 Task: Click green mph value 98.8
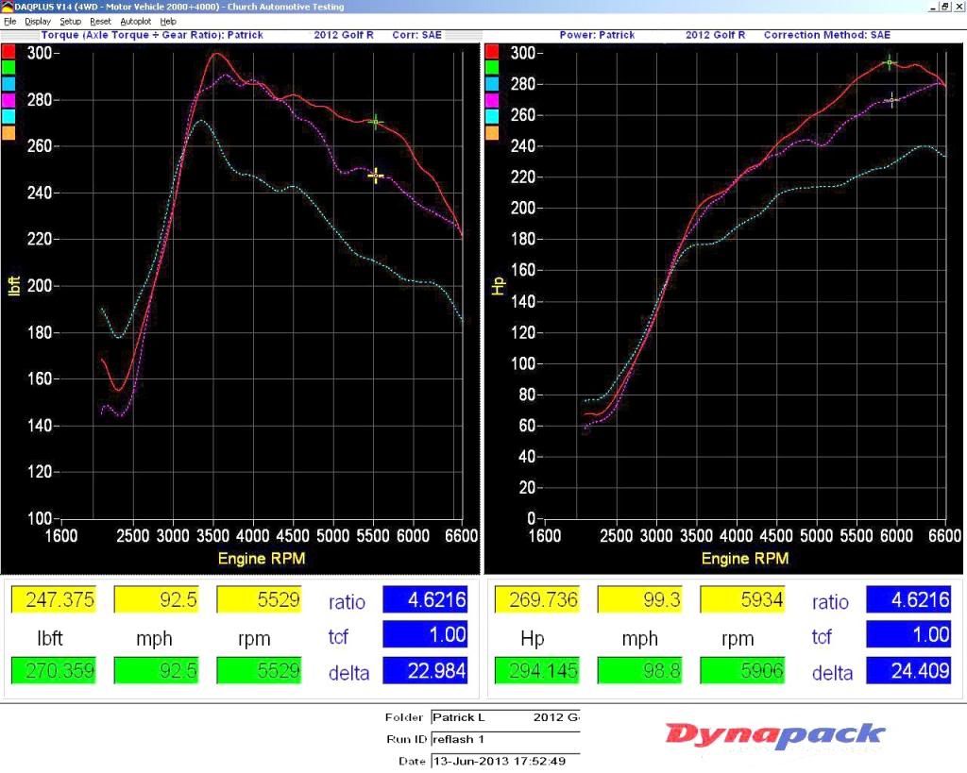click(x=640, y=670)
